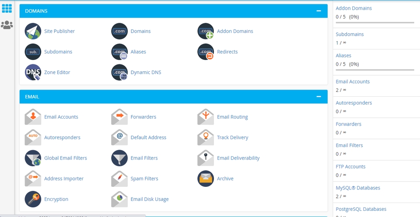The height and width of the screenshot is (217, 420).
Task: Click Addon Domains in the statistics sidebar
Action: coord(354,8)
